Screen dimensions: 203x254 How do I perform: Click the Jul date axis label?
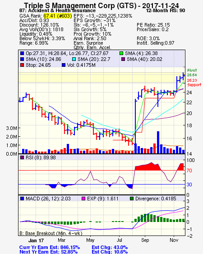(120, 240)
